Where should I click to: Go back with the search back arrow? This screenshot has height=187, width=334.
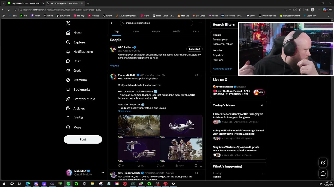(x=112, y=23)
